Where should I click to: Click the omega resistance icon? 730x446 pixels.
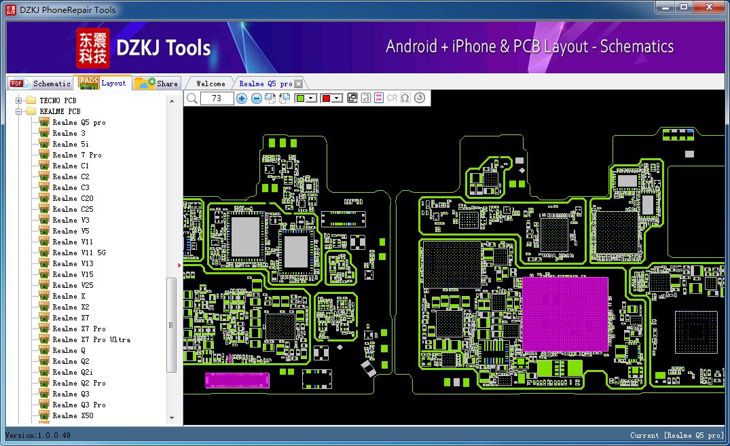point(405,98)
